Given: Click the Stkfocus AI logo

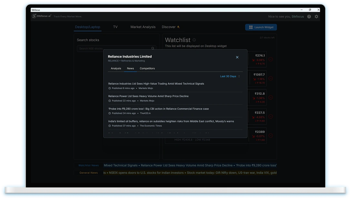Looking at the screenshot, I should click(x=42, y=16).
